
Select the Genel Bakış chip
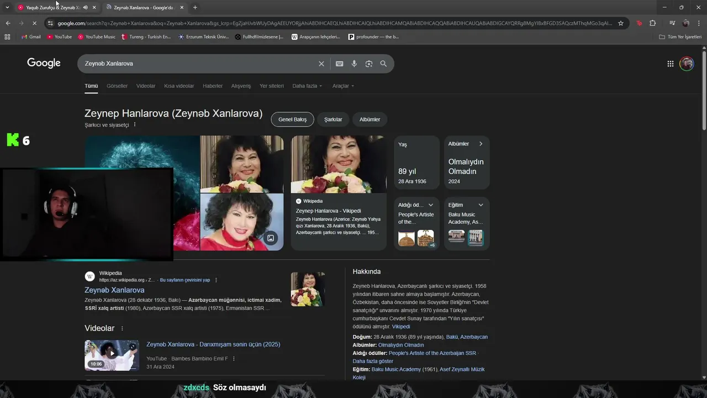pyautogui.click(x=292, y=119)
